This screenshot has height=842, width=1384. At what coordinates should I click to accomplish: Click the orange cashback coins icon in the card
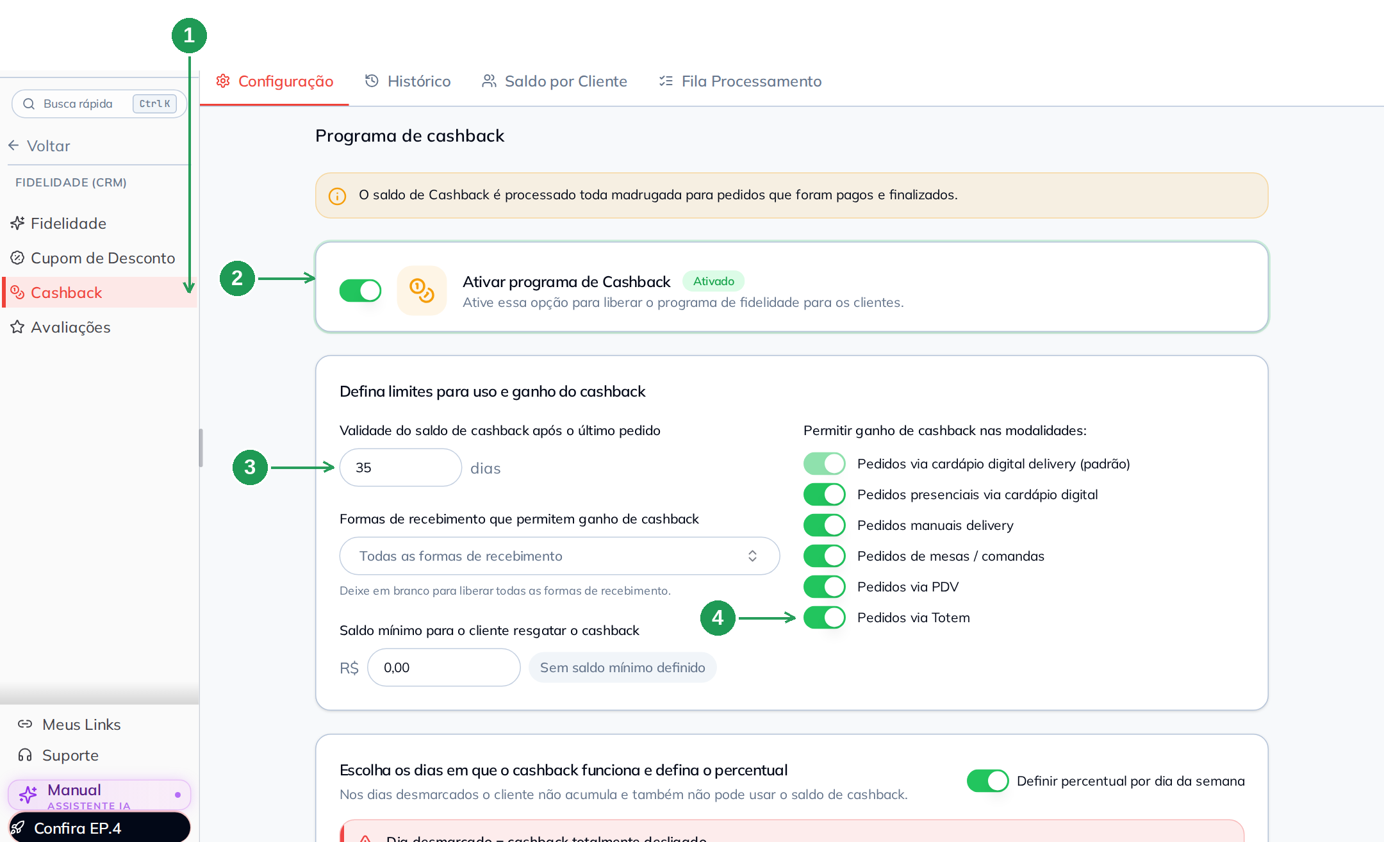click(422, 290)
